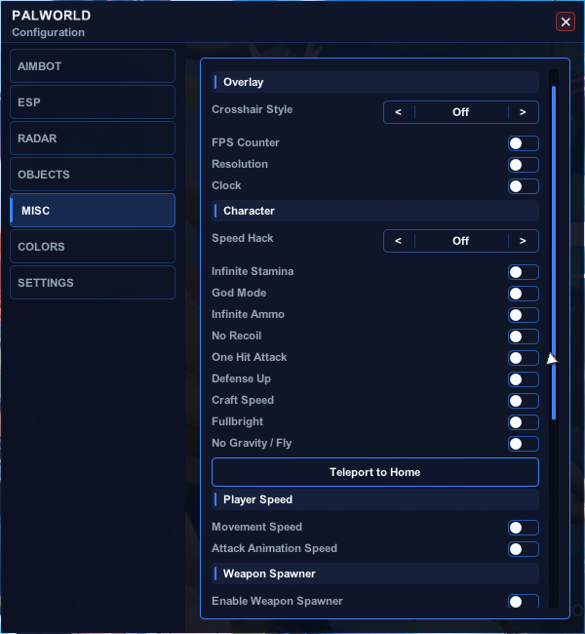This screenshot has width=585, height=634.
Task: Click the Overlay section header
Action: tap(375, 82)
